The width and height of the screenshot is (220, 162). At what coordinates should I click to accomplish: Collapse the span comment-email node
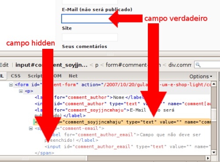click(x=31, y=129)
